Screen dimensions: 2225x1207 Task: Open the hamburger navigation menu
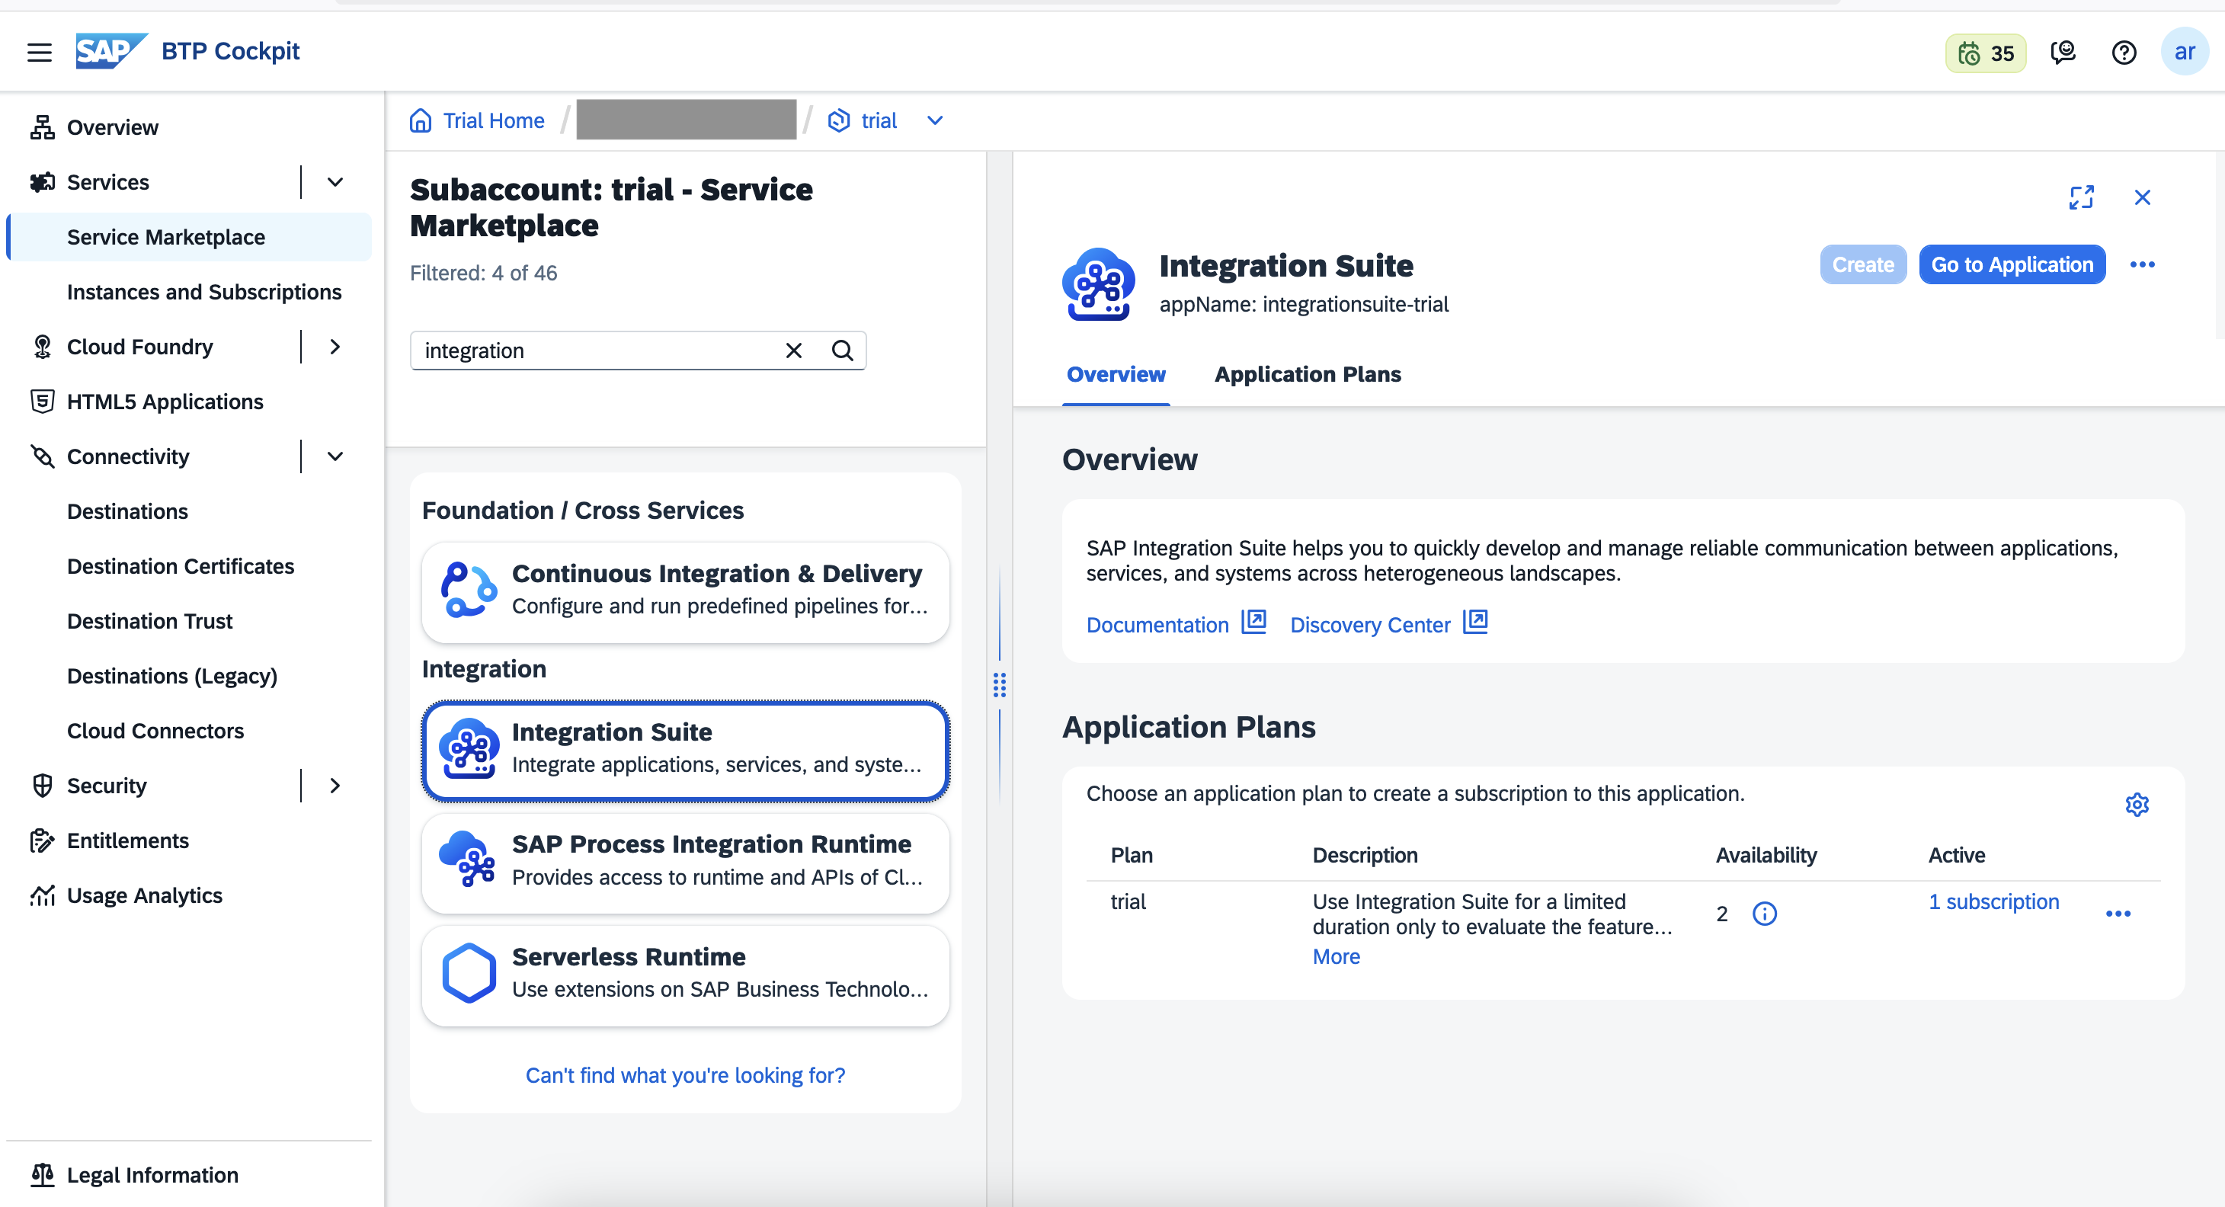(x=39, y=52)
